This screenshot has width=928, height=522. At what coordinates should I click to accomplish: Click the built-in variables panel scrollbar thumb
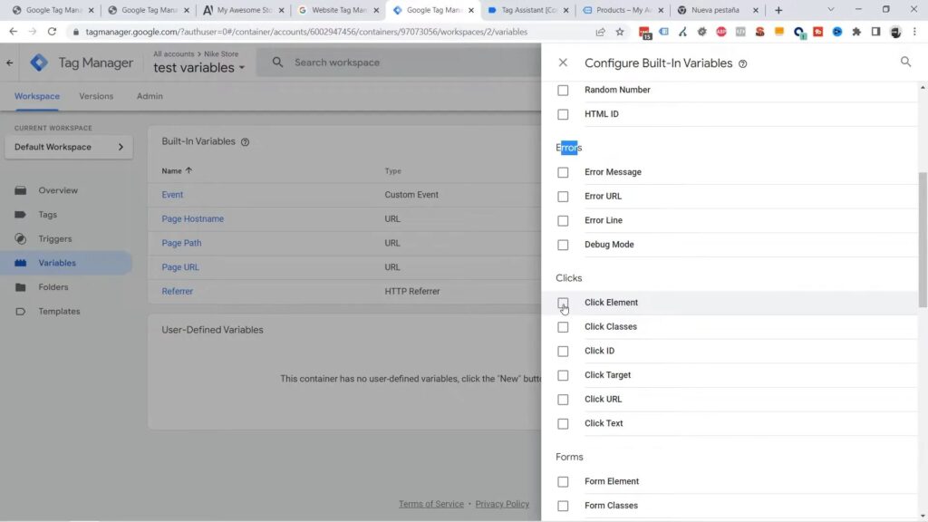923,239
